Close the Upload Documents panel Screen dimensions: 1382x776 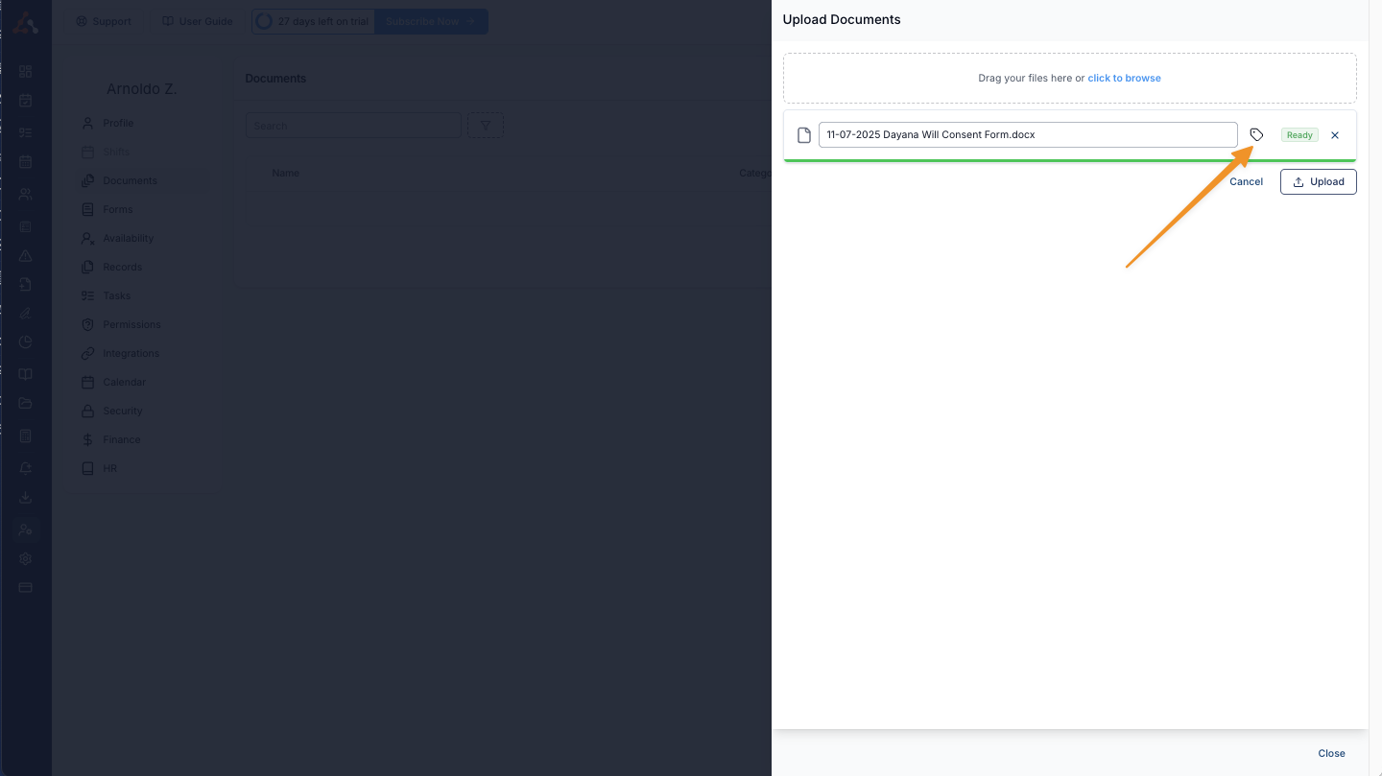[x=1330, y=753]
